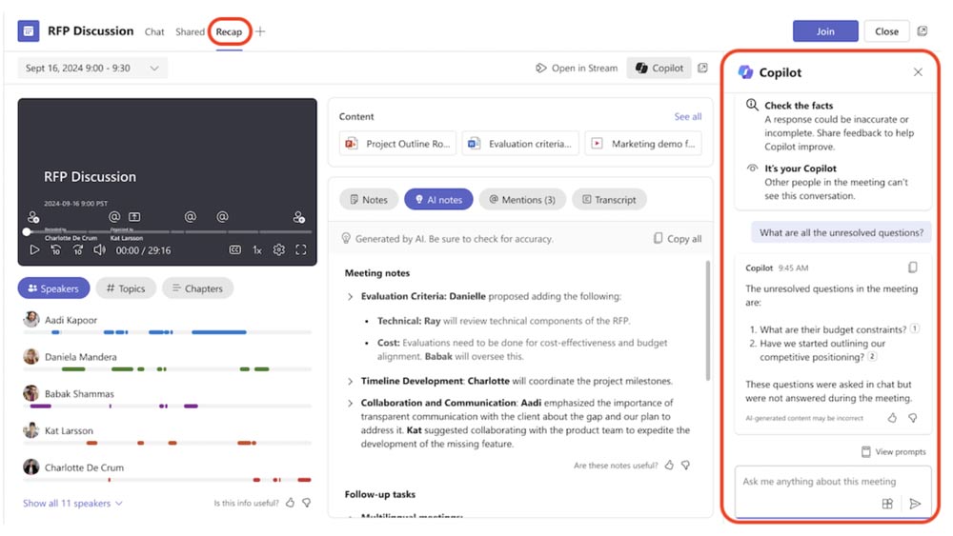Switch to the Shared tab
953x536 pixels.
tap(190, 31)
